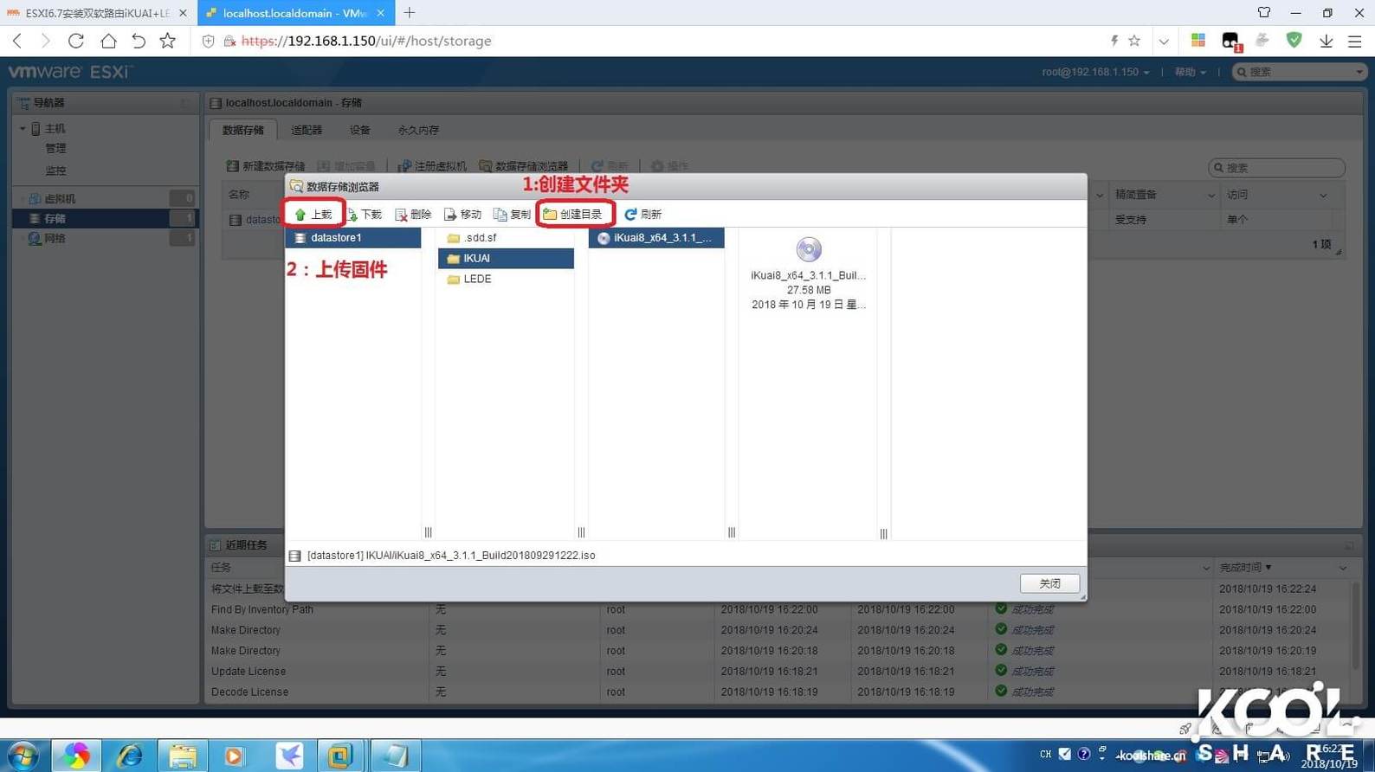Click the CH input language indicator in the tray
The height and width of the screenshot is (772, 1375).
coord(1045,755)
